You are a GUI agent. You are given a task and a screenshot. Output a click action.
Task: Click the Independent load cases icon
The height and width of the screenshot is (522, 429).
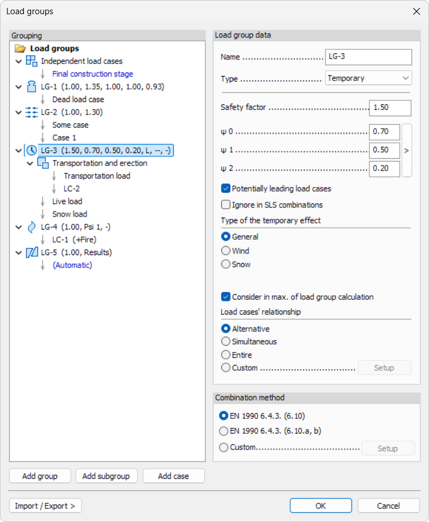pyautogui.click(x=32, y=61)
